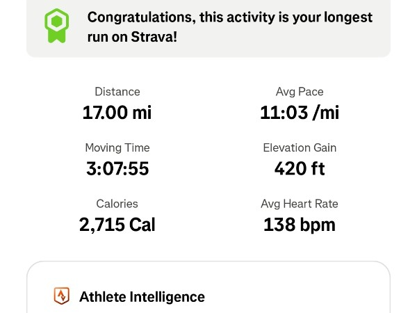Select the Elevation Gain label

coord(300,147)
